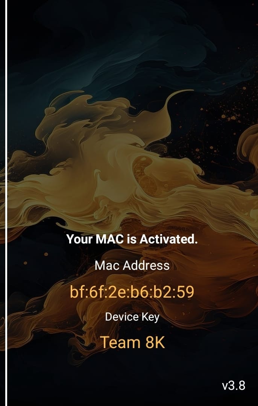Tap the word 'Your' in the heading
This screenshot has height=406, width=258.
pos(79,239)
